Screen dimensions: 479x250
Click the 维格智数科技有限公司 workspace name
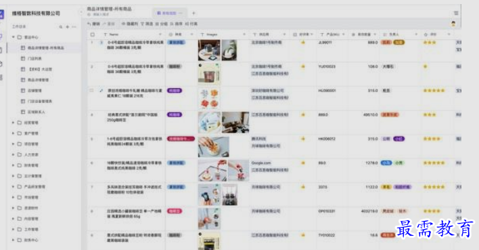pos(36,13)
